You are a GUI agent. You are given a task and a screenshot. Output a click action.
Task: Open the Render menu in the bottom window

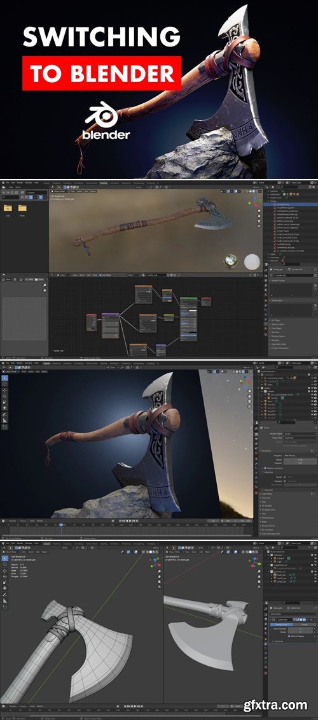[19, 544]
